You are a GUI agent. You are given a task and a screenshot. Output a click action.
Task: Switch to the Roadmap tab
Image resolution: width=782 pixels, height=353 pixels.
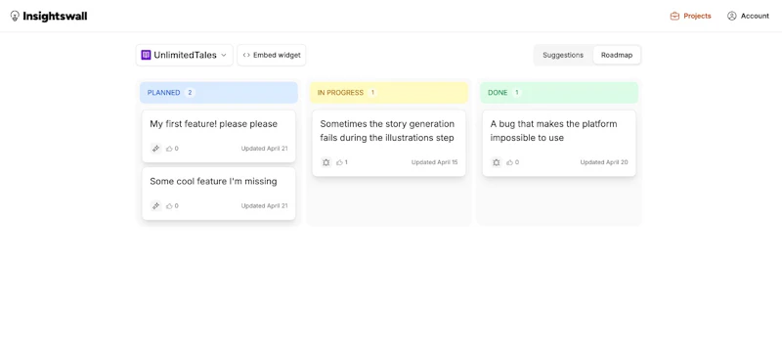click(x=617, y=55)
